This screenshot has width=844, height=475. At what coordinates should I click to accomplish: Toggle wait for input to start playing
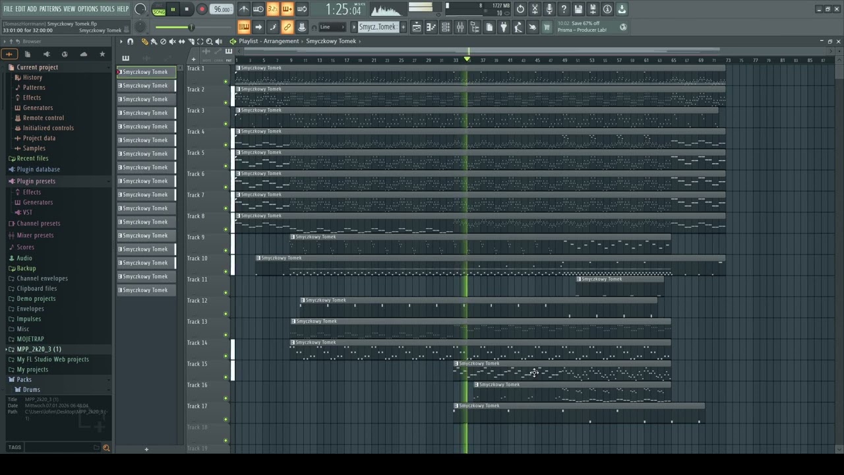click(258, 9)
